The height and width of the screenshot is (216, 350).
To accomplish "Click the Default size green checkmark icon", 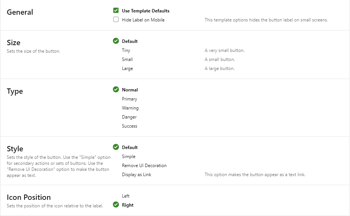I will coord(116,41).
